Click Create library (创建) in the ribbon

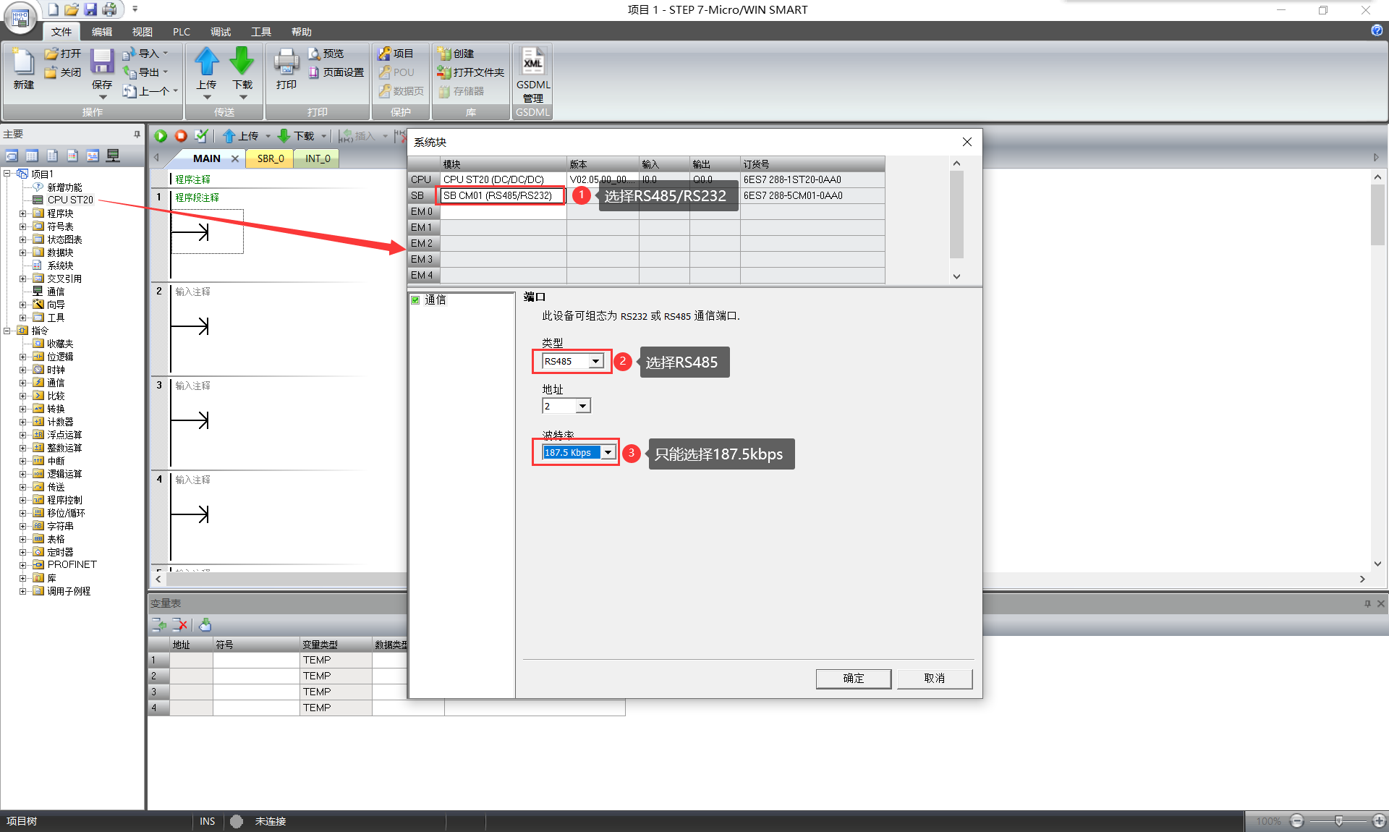point(456,54)
